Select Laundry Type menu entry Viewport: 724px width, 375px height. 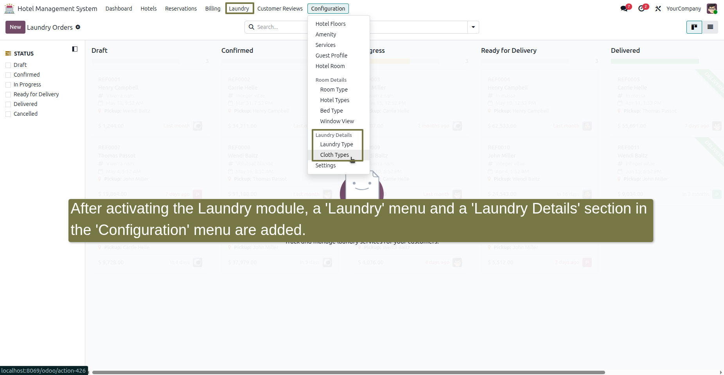339,144
